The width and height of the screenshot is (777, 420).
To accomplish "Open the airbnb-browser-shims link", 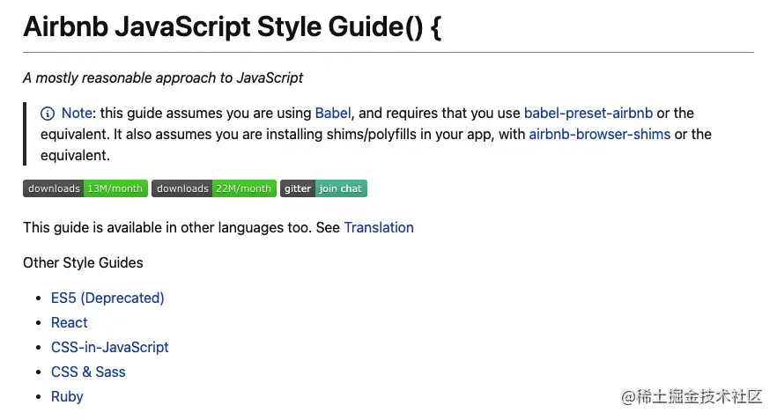I will (599, 134).
